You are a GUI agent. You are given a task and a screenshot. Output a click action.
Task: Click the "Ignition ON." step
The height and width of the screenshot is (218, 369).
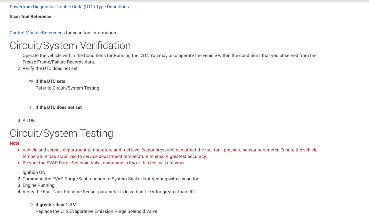[x=35, y=172]
